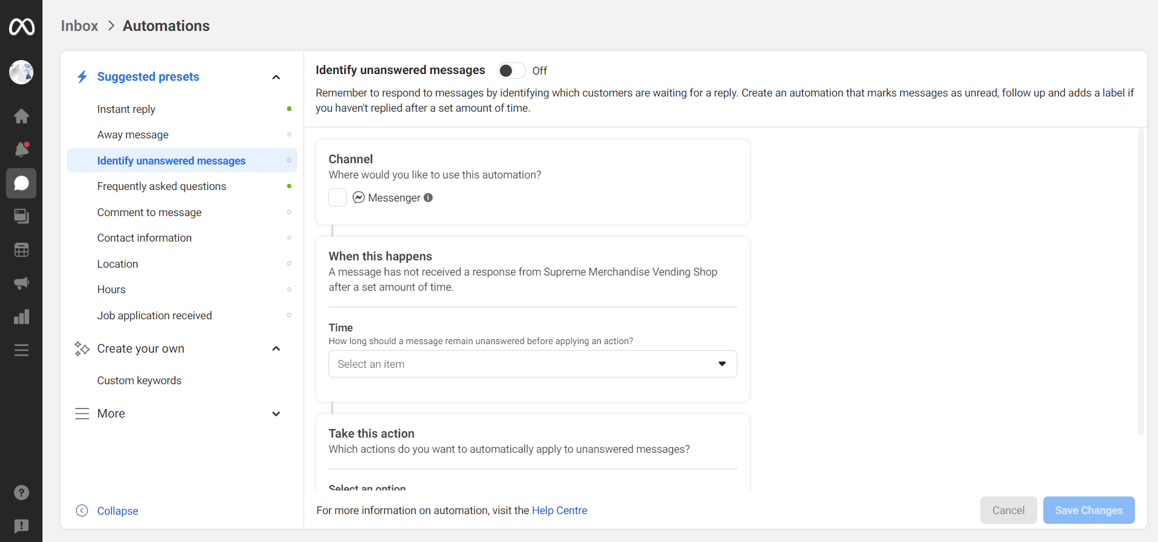
Task: Select Hours preset
Action: (182, 290)
